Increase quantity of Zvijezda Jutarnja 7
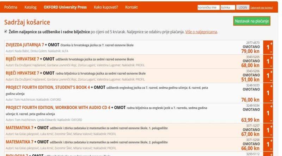282x156 pixels. [271, 44]
